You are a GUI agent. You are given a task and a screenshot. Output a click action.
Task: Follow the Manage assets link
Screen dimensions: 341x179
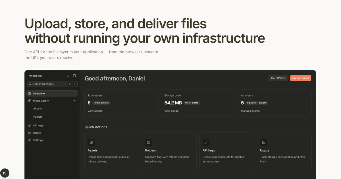250,111
